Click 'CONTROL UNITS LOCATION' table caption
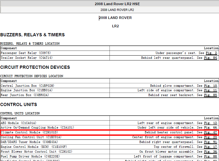 20,113
